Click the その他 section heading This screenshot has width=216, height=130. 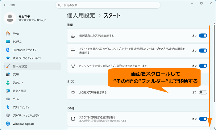[x=71, y=108]
